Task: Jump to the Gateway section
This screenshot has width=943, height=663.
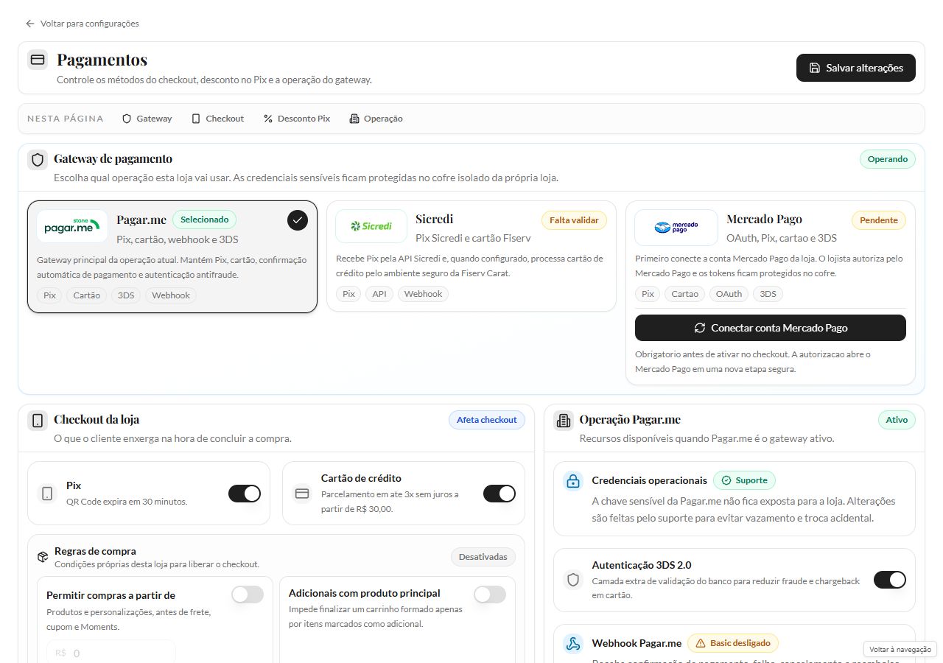Action: [x=147, y=119]
